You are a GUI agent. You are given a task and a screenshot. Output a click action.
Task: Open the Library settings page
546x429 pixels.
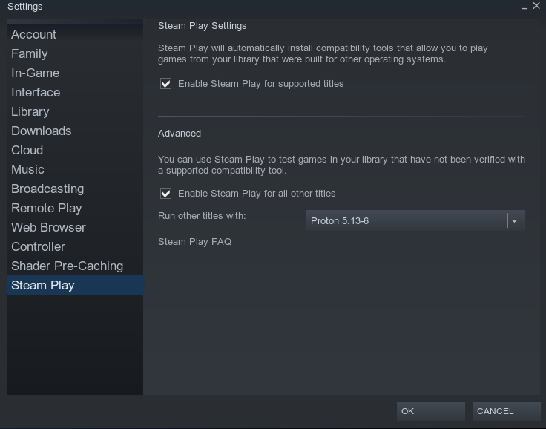pyautogui.click(x=30, y=111)
